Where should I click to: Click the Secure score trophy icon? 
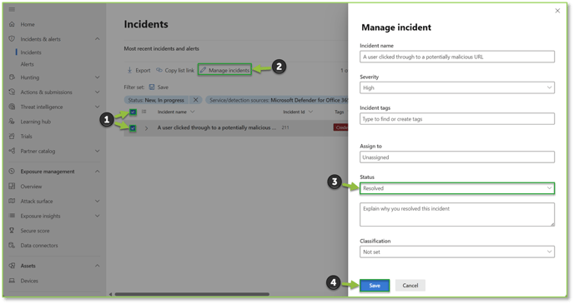(12, 231)
